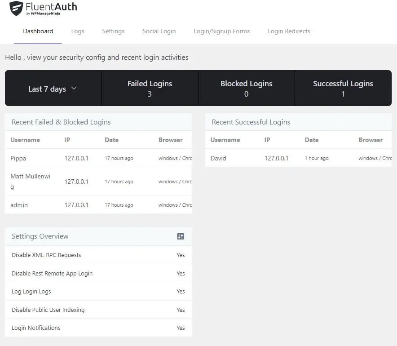Click Yes next to Login Notifications

pos(181,328)
